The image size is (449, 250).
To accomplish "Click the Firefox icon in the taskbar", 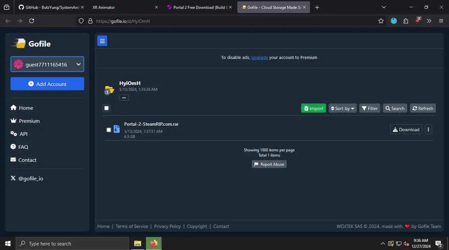I will [x=154, y=243].
